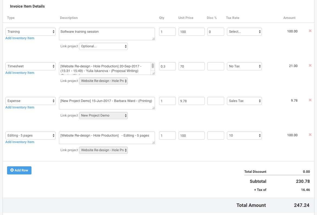Image resolution: width=317 pixels, height=215 pixels.
Task: Click the Editing row quantity field
Action: tap(167, 135)
